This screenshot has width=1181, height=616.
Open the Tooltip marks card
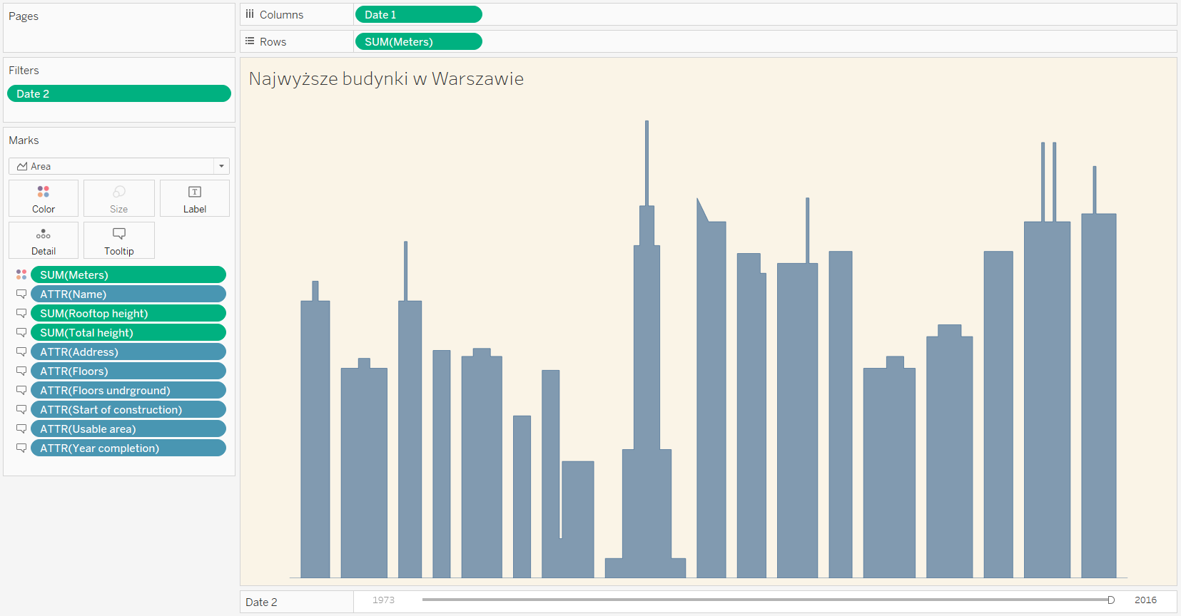click(119, 240)
